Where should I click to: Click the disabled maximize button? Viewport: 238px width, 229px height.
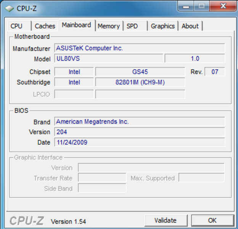click(x=202, y=6)
